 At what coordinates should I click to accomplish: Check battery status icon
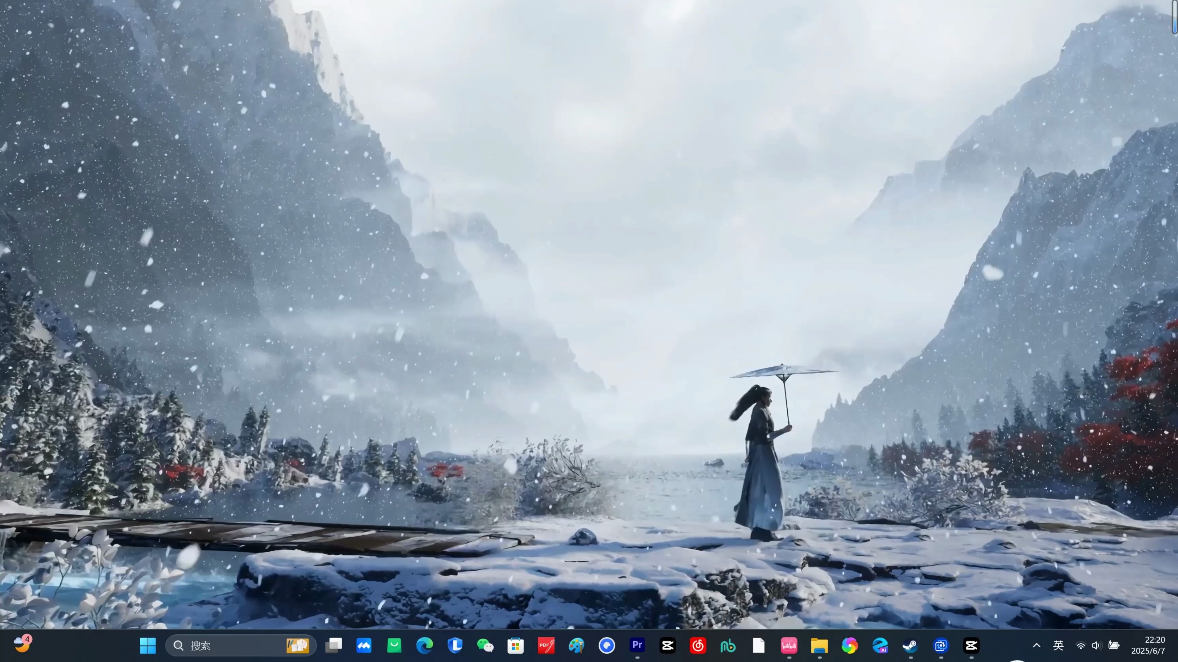pyautogui.click(x=1114, y=645)
